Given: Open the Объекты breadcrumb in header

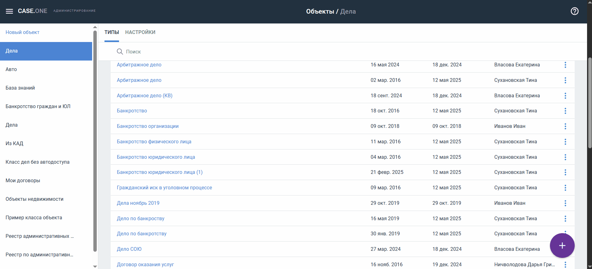Looking at the screenshot, I should click(x=320, y=11).
